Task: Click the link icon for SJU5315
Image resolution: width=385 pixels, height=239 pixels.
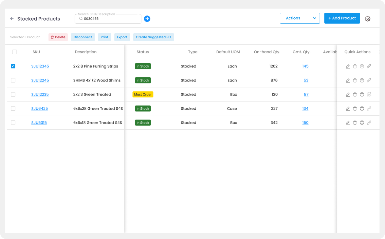Action: [x=369, y=123]
